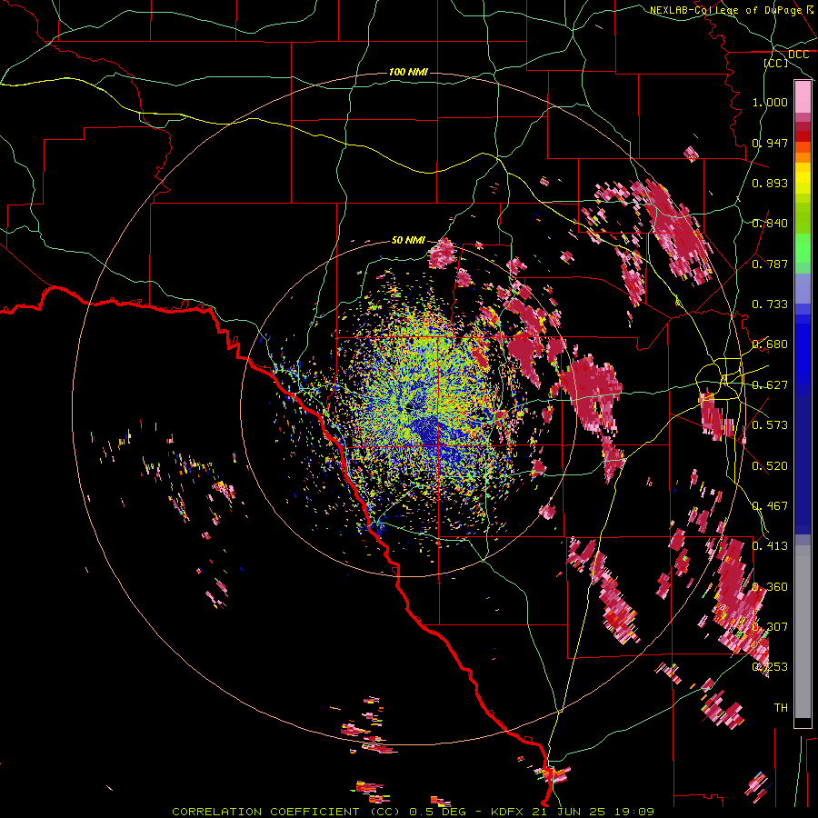Click the "[CC]" units label

(x=776, y=63)
